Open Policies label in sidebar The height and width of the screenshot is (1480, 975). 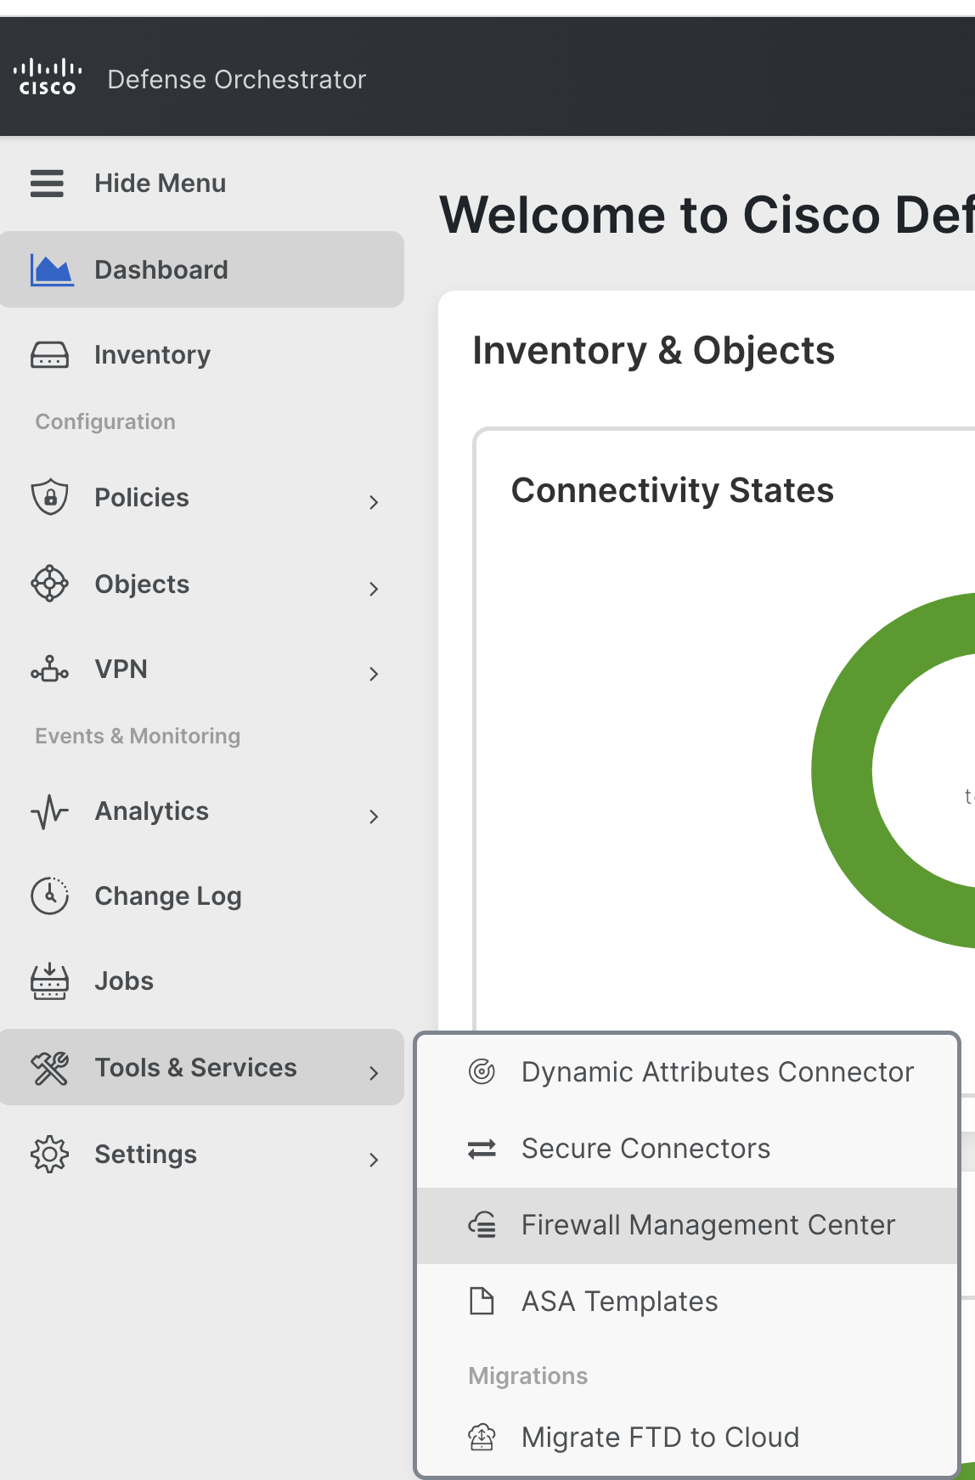pos(142,498)
